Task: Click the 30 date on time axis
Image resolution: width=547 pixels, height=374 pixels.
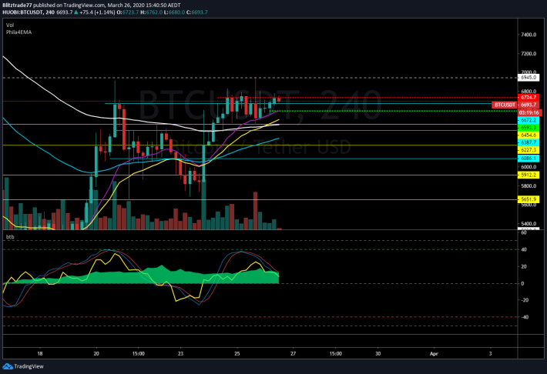Action: [x=378, y=353]
